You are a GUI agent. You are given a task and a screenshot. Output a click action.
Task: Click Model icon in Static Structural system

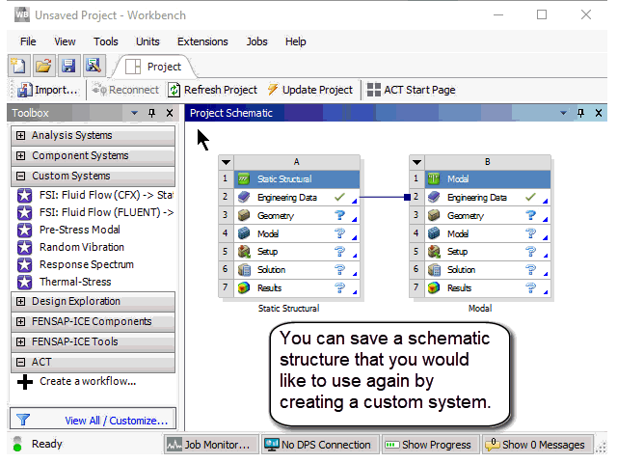[244, 233]
